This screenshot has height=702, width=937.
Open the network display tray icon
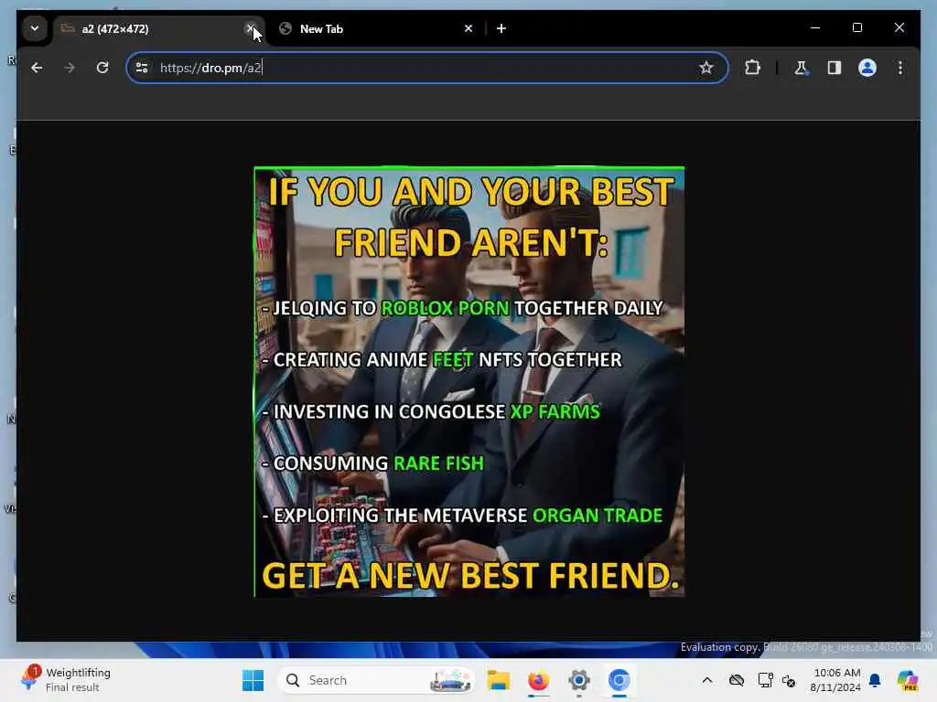coord(766,680)
